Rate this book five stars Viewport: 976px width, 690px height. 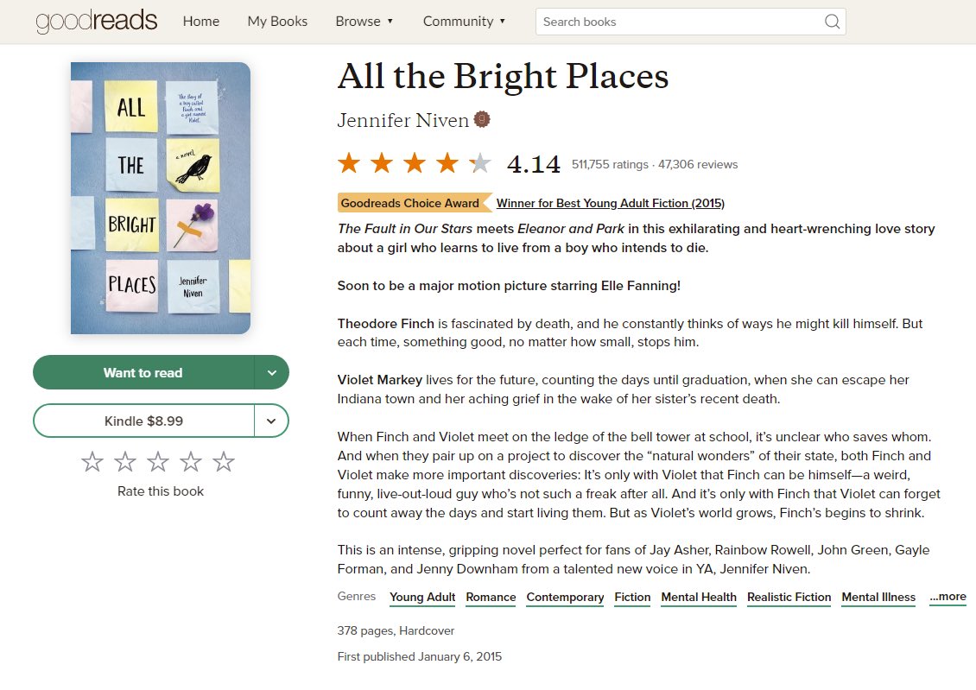point(224,462)
